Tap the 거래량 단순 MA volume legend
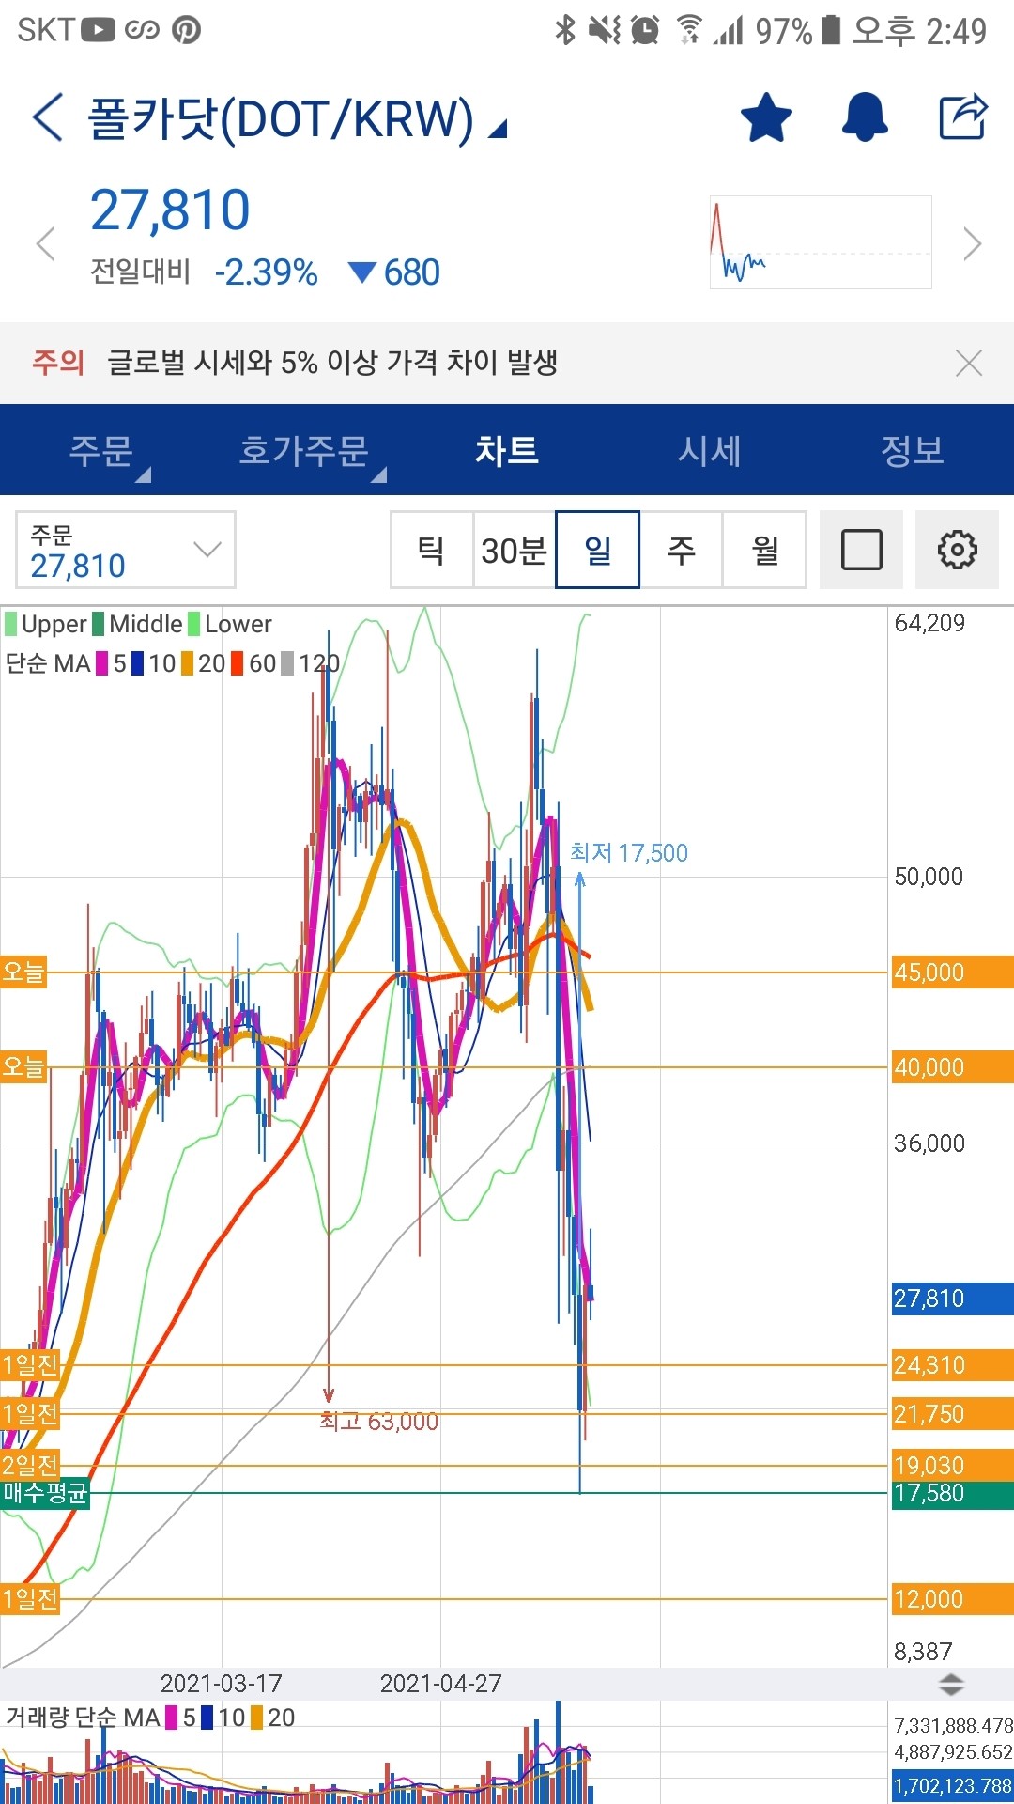The image size is (1014, 1804). pos(150,1718)
